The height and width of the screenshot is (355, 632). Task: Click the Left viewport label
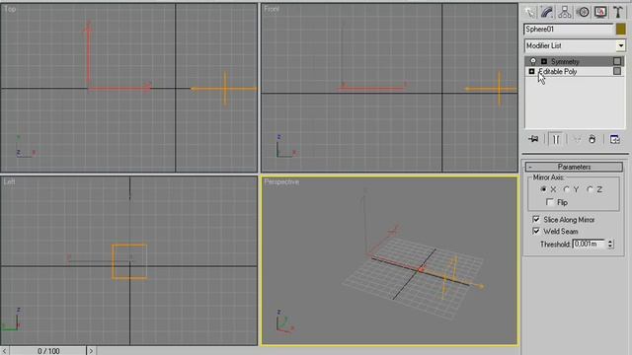coord(9,181)
